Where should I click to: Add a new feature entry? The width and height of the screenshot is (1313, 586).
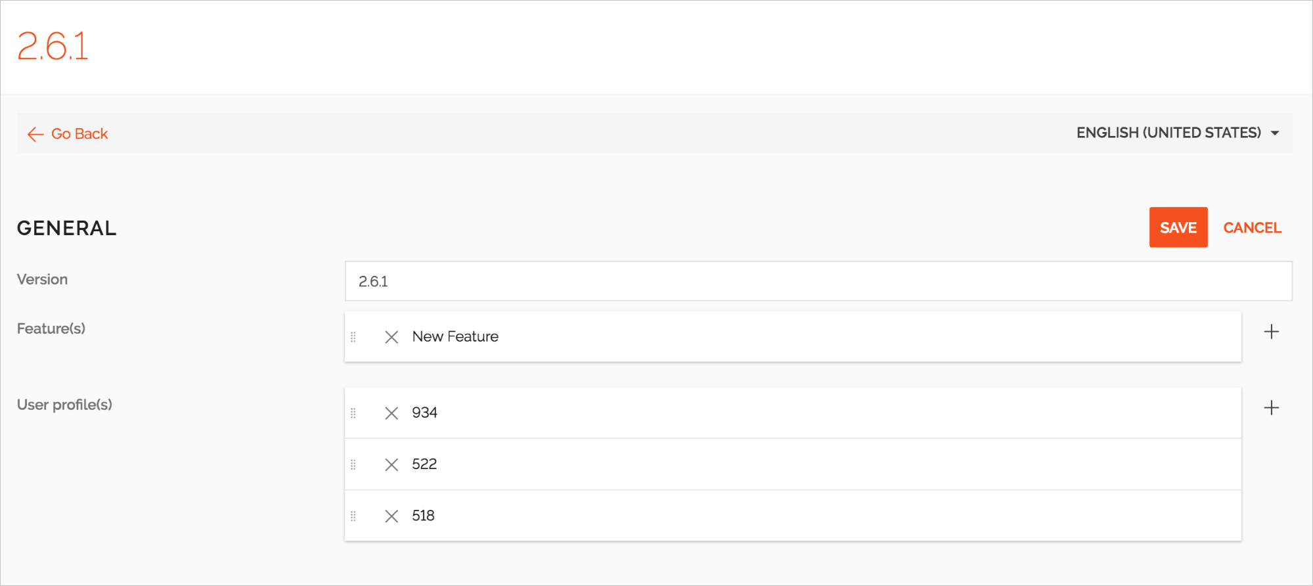1272,332
